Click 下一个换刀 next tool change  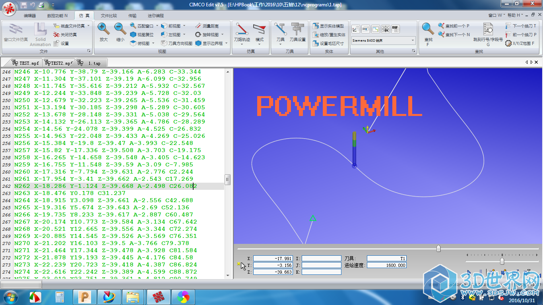pyautogui.click(x=521, y=26)
